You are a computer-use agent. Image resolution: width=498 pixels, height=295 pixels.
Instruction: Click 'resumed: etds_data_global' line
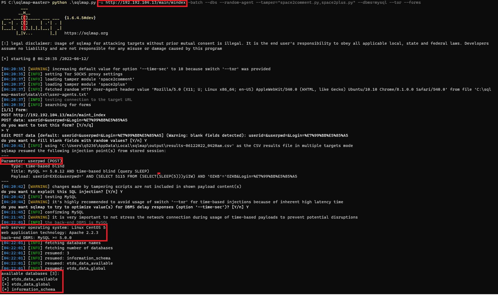(x=53, y=268)
